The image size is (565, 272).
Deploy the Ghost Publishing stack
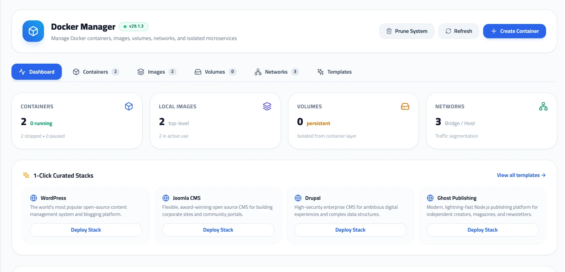[x=482, y=230]
